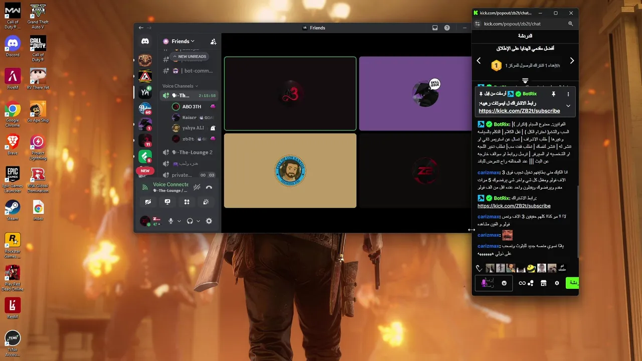Go back with the Discord arrow
The image size is (642, 361).
(x=141, y=28)
